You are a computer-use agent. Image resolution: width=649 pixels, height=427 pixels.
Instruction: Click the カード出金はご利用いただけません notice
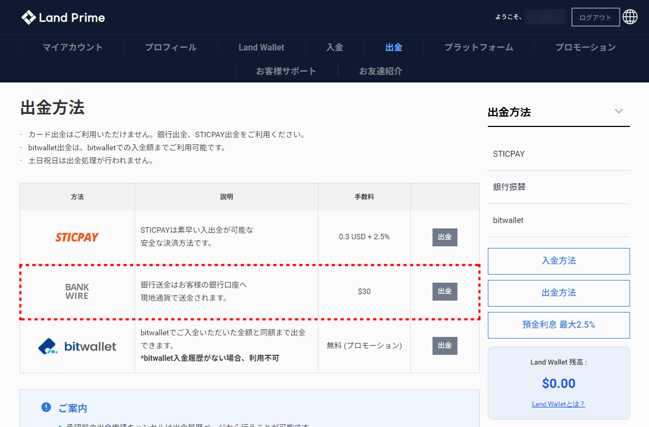coord(167,135)
